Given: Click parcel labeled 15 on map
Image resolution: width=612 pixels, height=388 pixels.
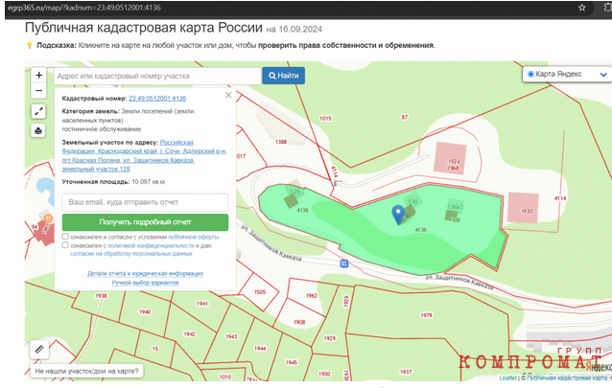Looking at the screenshot, I should pyautogui.click(x=155, y=349).
